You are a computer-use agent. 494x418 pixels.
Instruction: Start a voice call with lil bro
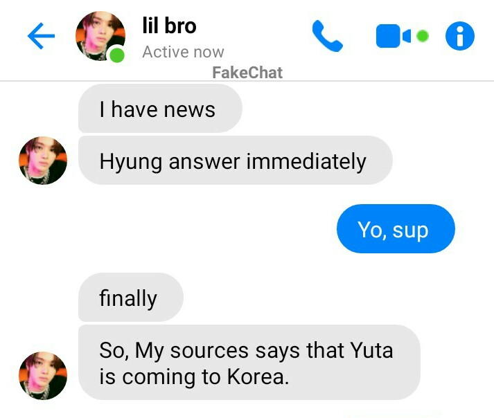click(327, 36)
